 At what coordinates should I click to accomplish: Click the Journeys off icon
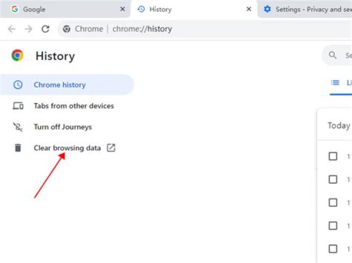coord(18,127)
